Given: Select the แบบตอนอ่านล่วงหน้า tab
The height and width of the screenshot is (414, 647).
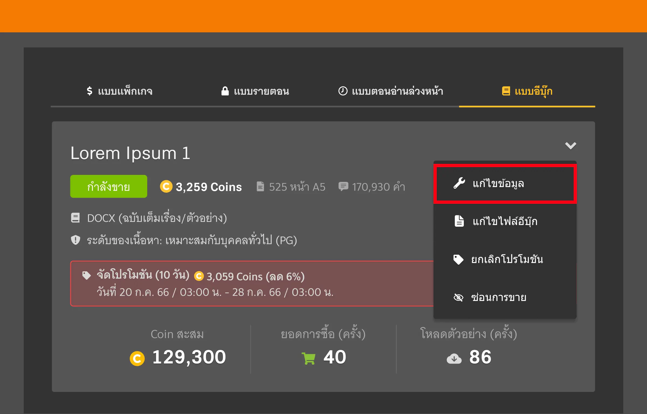Looking at the screenshot, I should point(391,91).
